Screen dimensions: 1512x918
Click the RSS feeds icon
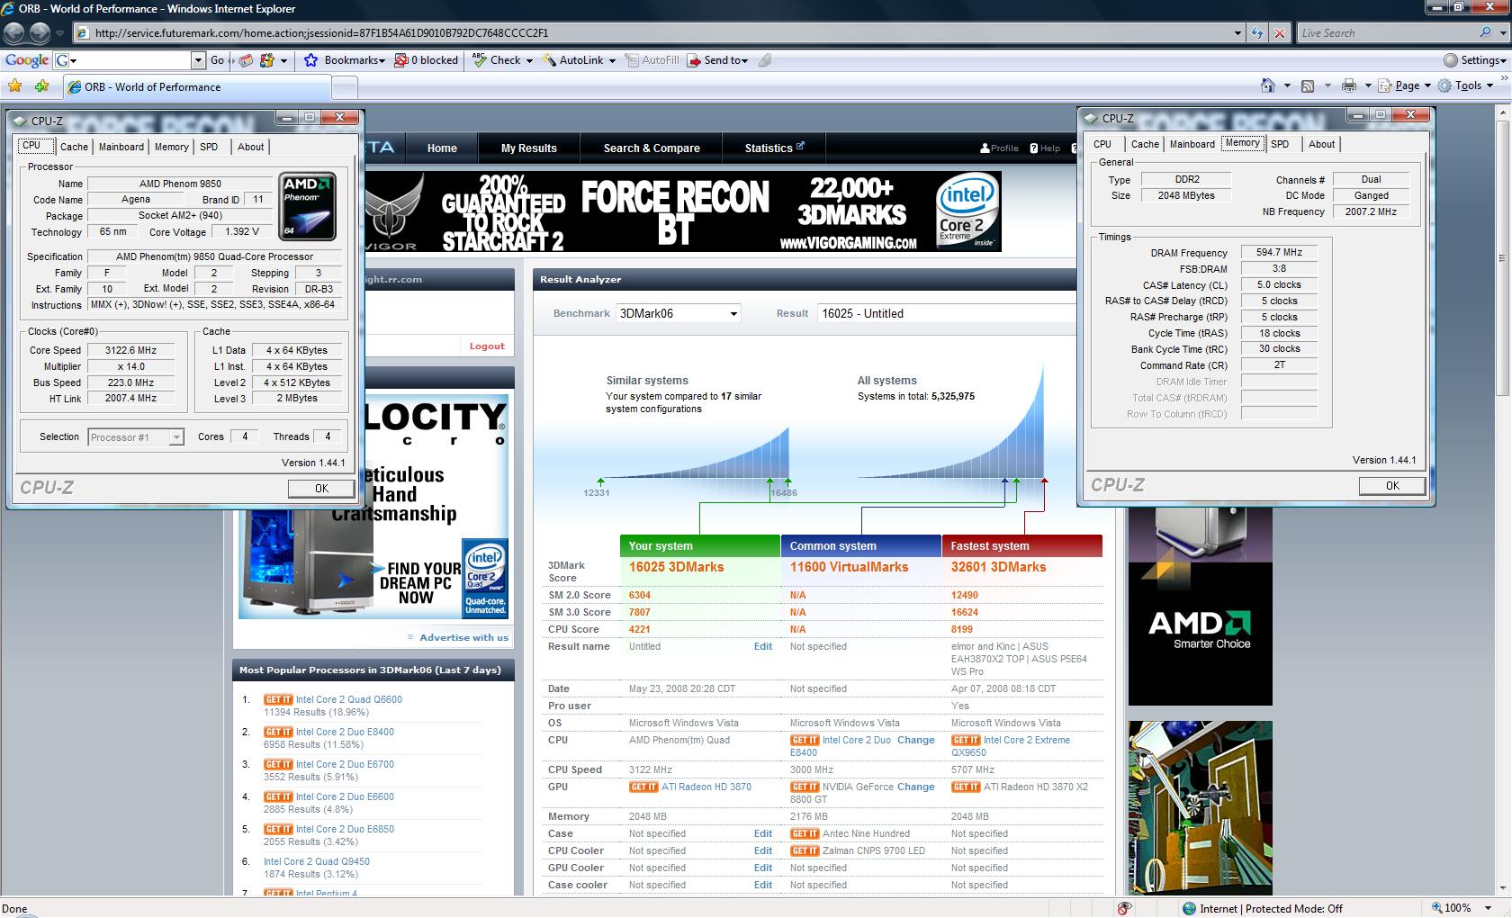coord(1308,85)
